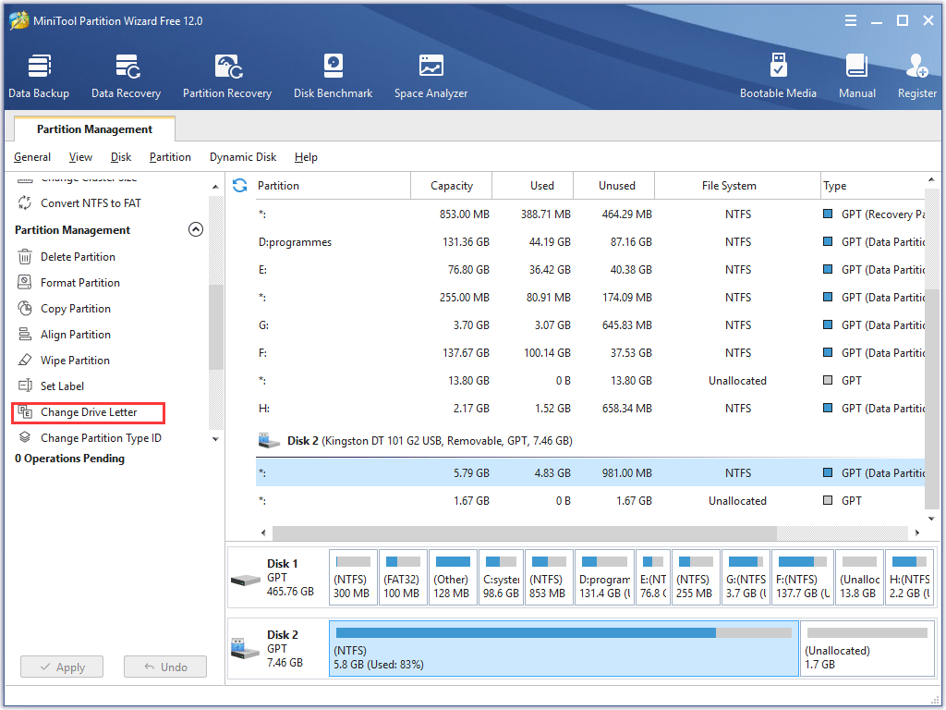Image resolution: width=946 pixels, height=710 pixels.
Task: Launch Data Recovery
Action: click(x=126, y=76)
